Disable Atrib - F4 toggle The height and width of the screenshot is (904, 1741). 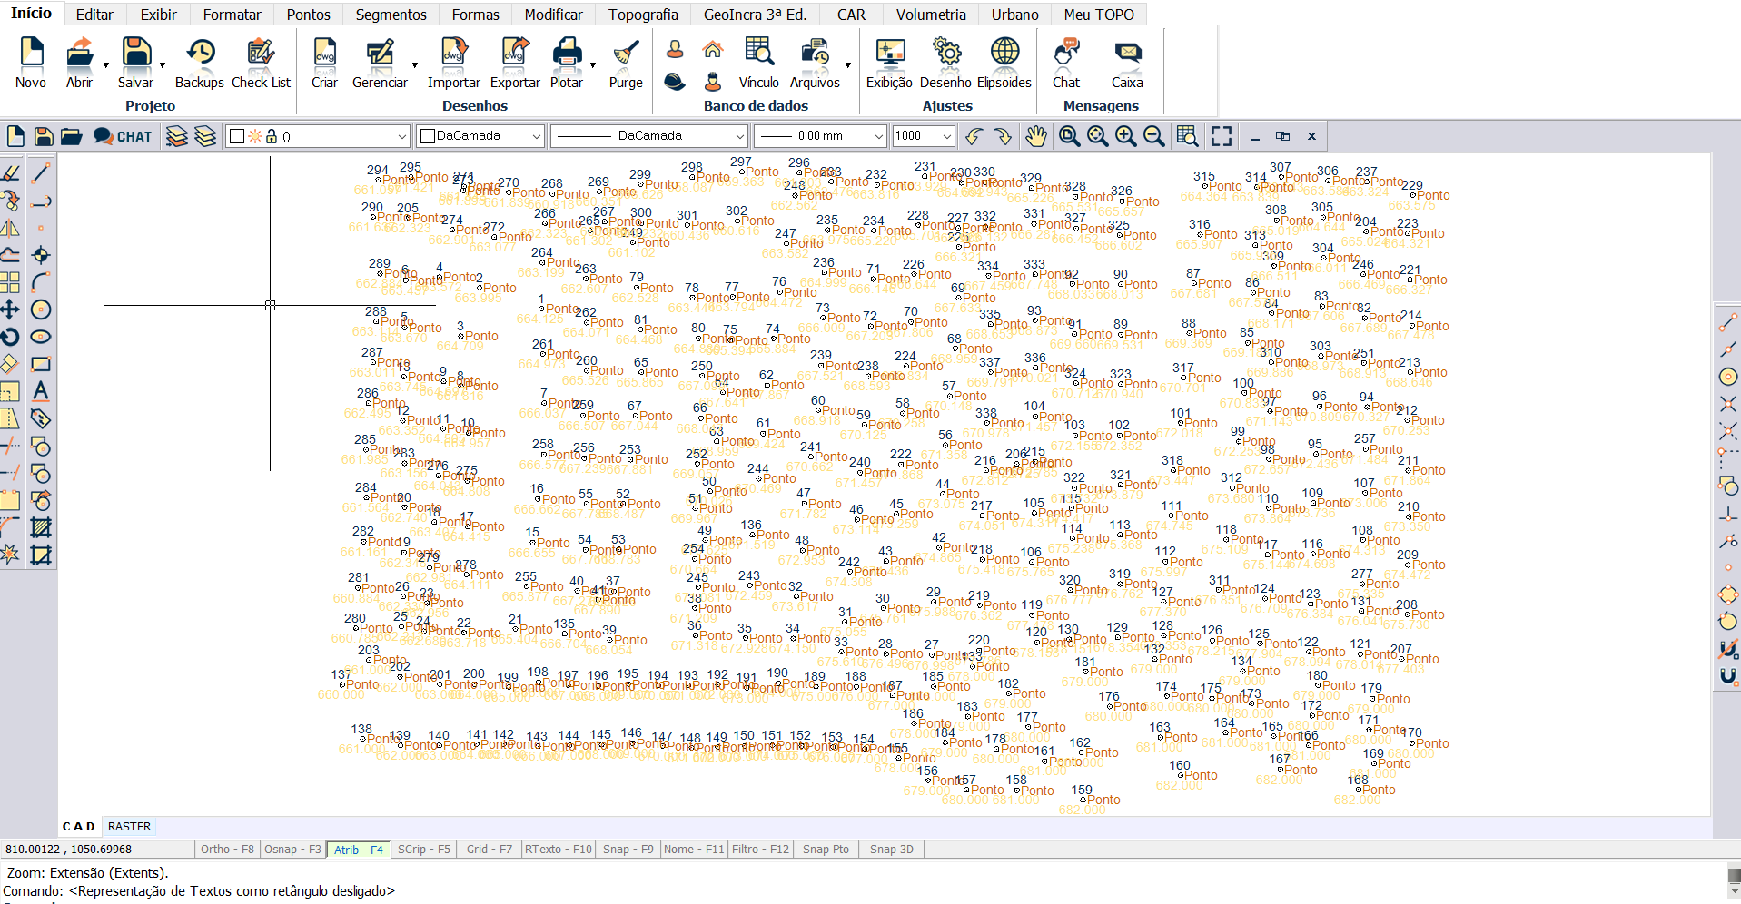pyautogui.click(x=358, y=850)
